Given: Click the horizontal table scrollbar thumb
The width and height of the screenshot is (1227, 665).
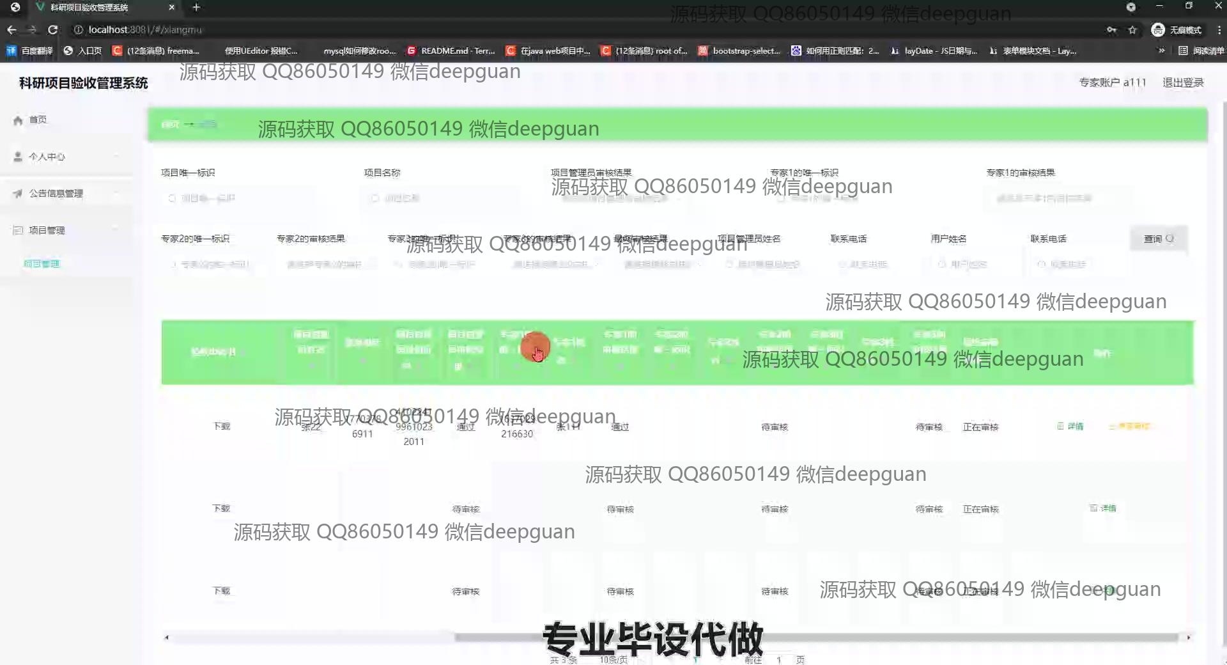Looking at the screenshot, I should [x=815, y=638].
